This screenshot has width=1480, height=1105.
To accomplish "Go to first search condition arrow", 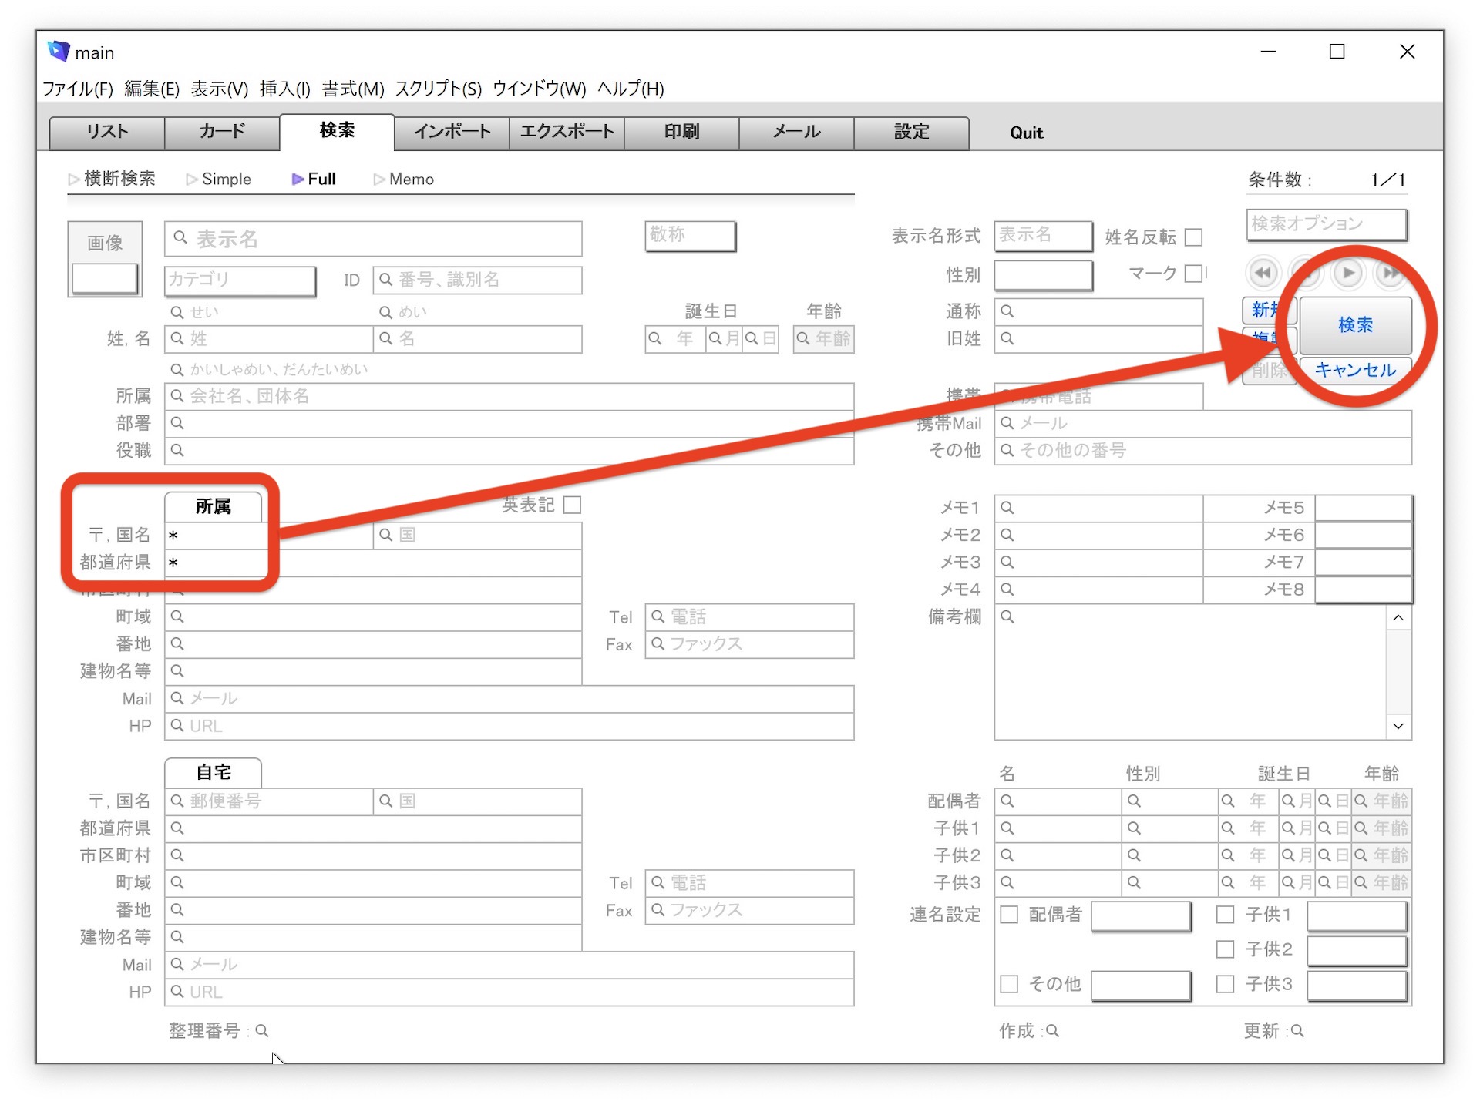I will 1263,273.
